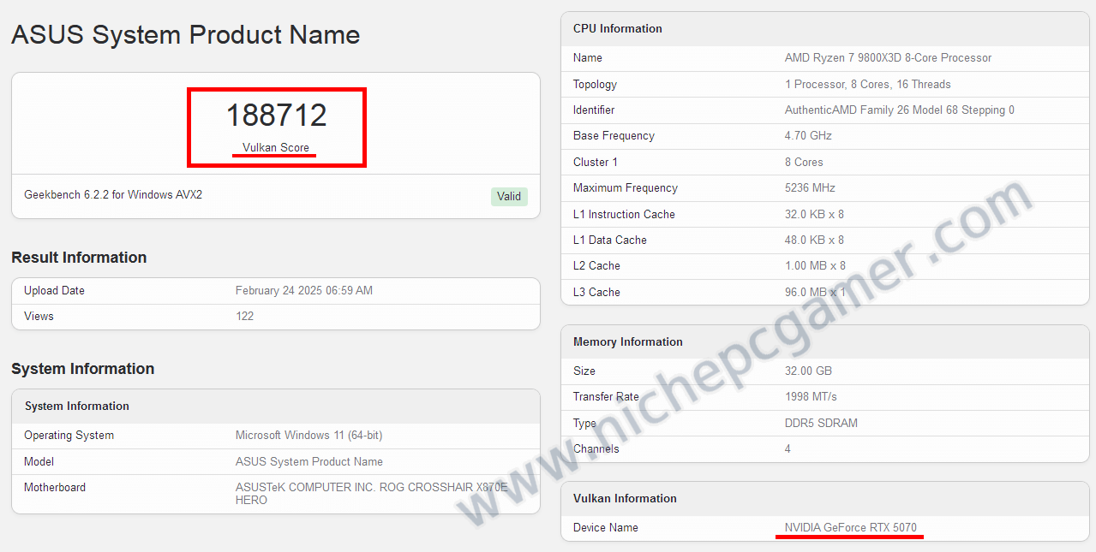Click the DDR5 SDRAM memory type value
The width and height of the screenshot is (1096, 552).
821,423
